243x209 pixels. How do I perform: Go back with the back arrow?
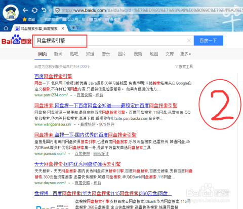(x=25, y=10)
